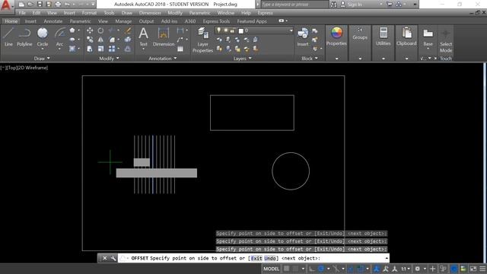Open the annotation scale 1:1 dropdown
487x274 pixels.
(x=405, y=269)
